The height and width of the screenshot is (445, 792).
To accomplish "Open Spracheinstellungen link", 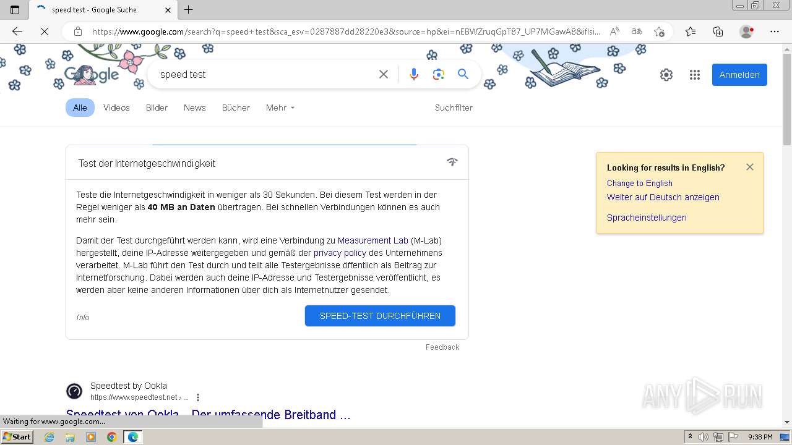I will coord(647,218).
